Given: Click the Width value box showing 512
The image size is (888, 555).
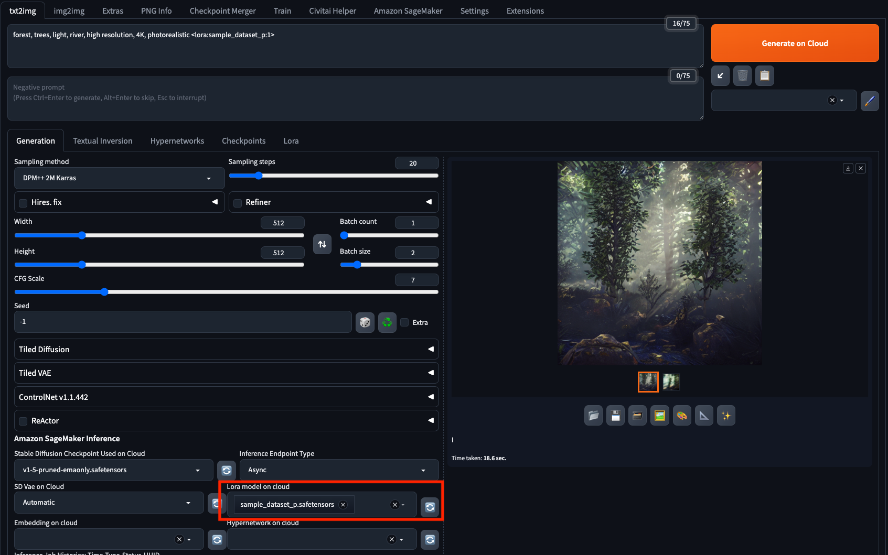Looking at the screenshot, I should click(x=282, y=223).
